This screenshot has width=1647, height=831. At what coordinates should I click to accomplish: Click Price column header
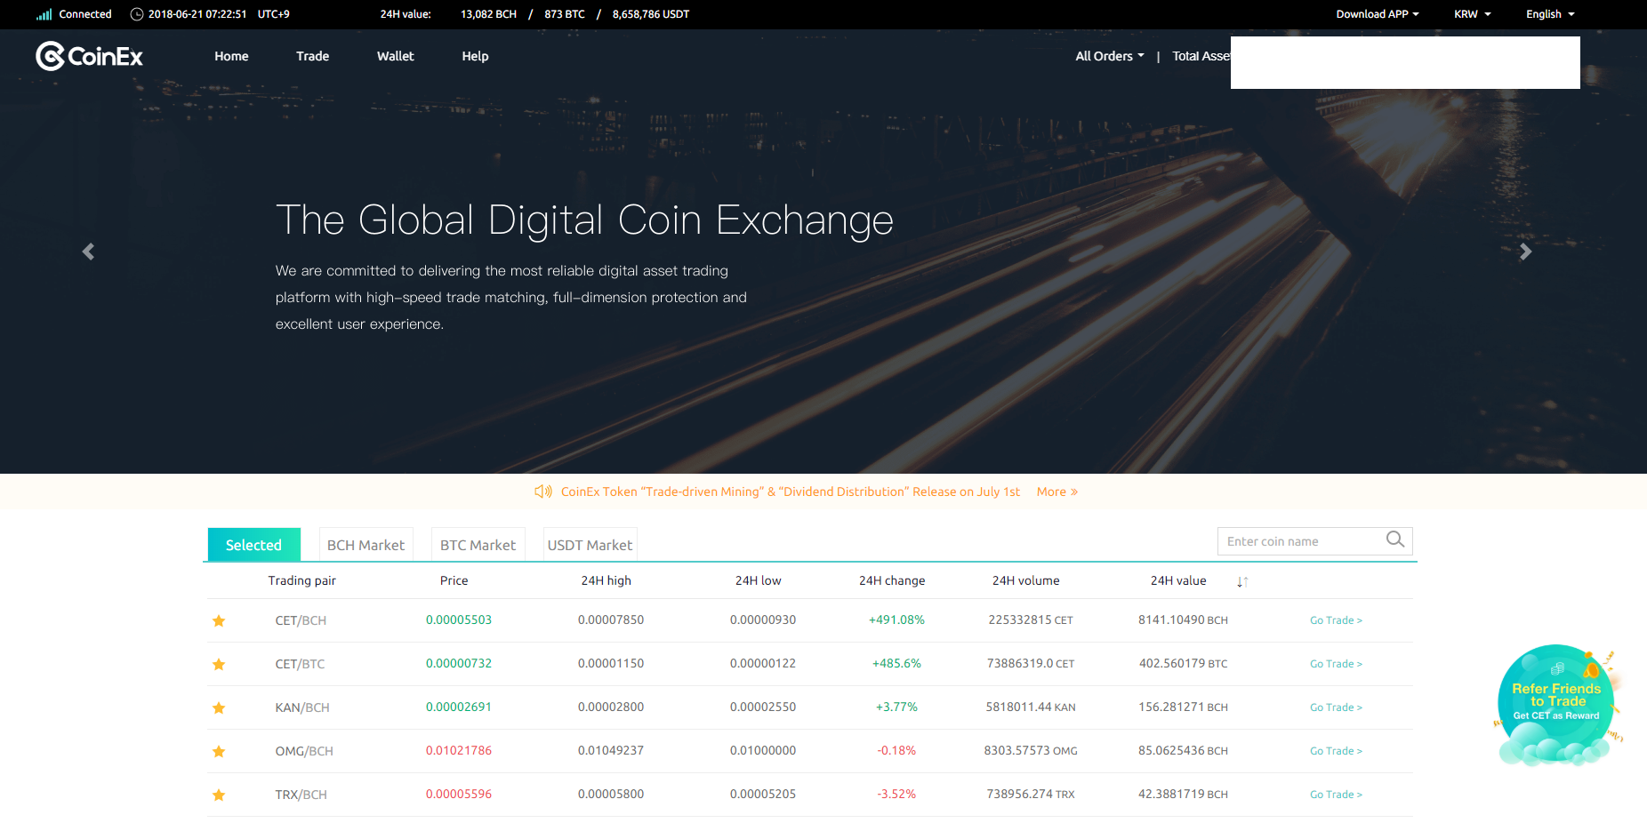tap(454, 580)
